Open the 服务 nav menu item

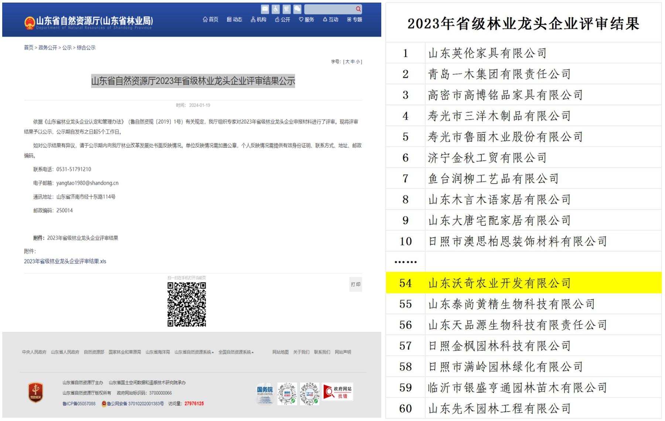click(x=307, y=19)
